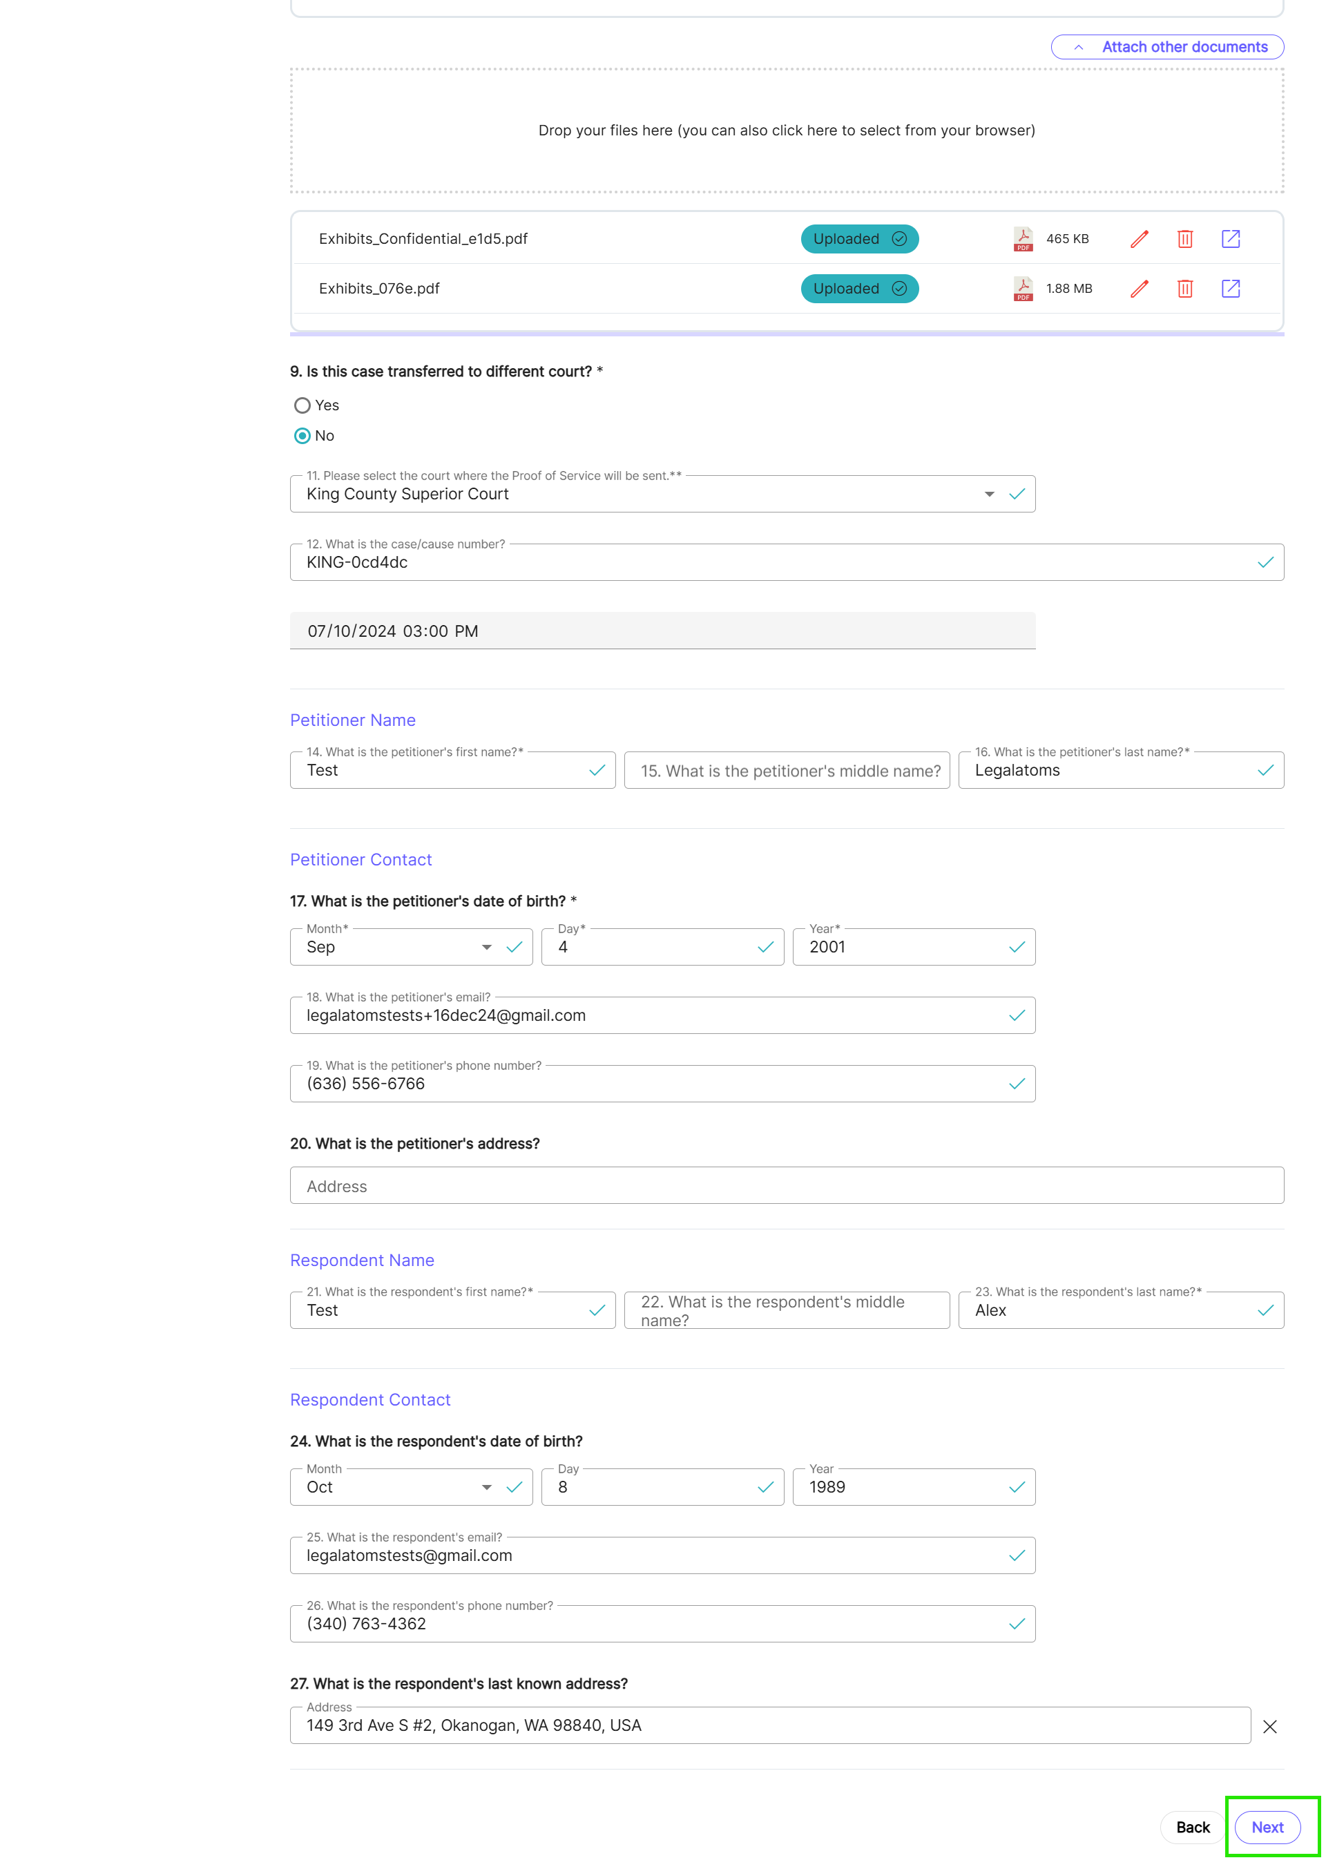
Task: Click the Next button
Action: coord(1267,1828)
